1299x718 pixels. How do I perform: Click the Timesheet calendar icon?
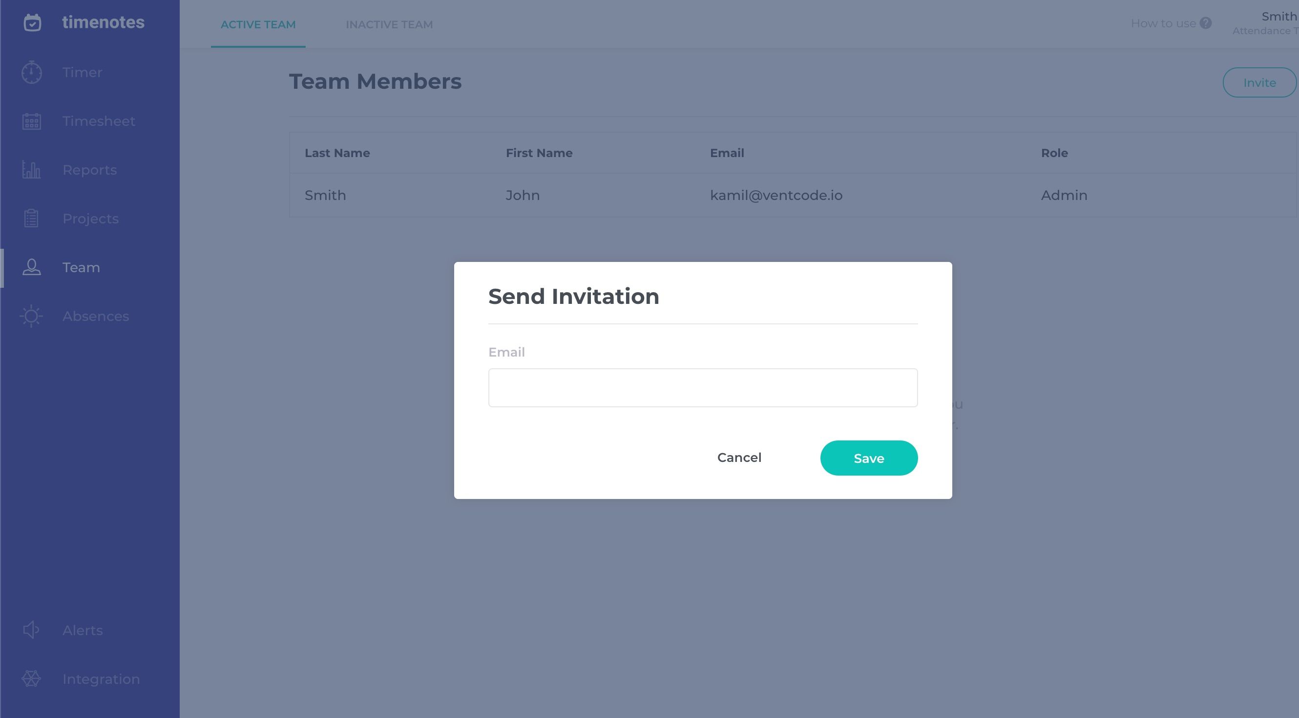[x=32, y=121]
